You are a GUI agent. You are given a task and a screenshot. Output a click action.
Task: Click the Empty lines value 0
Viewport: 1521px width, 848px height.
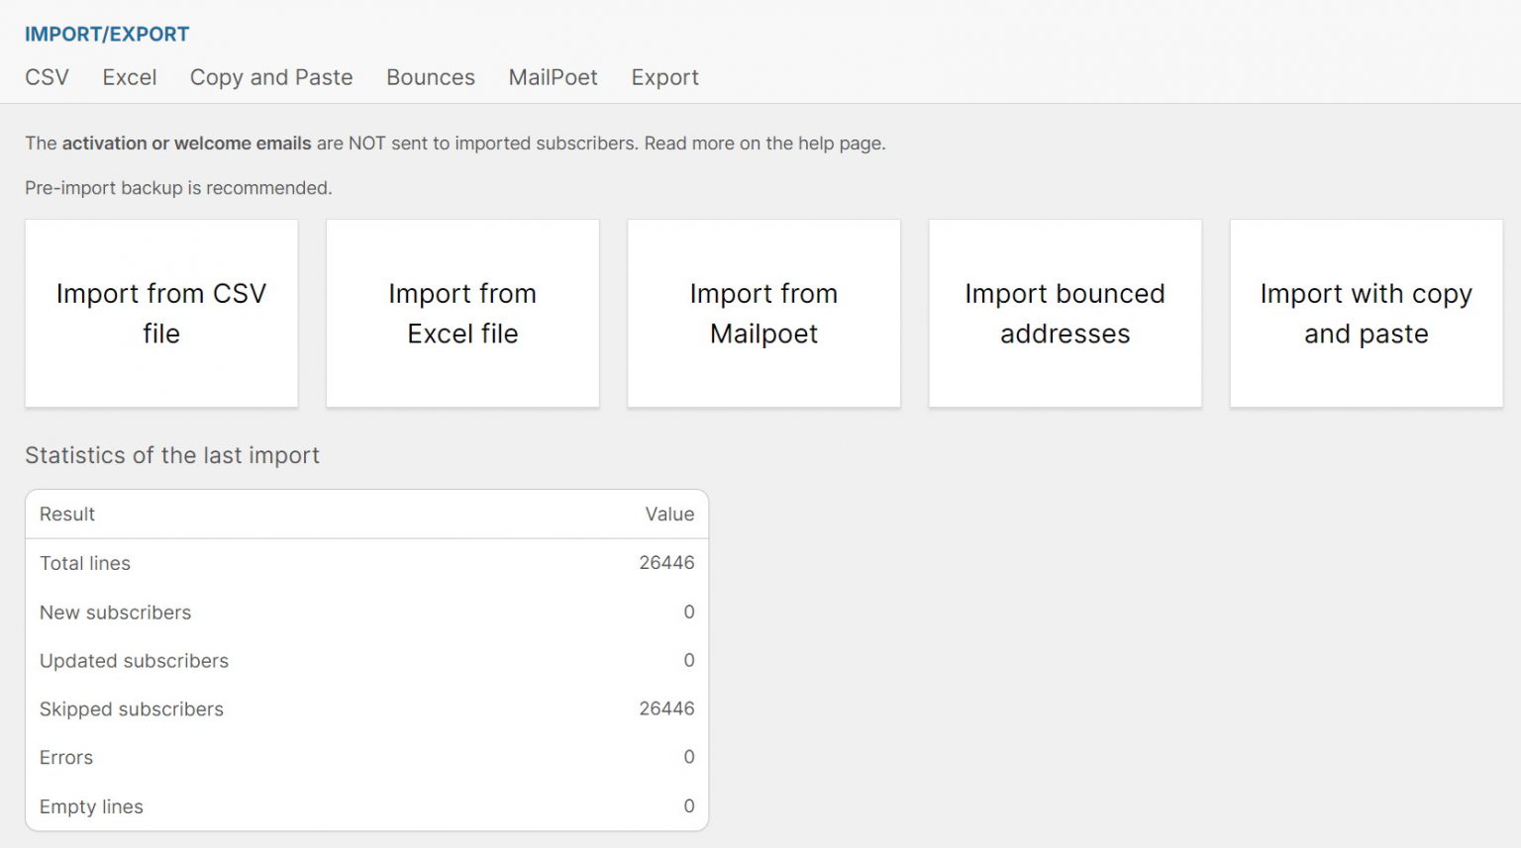(x=689, y=805)
